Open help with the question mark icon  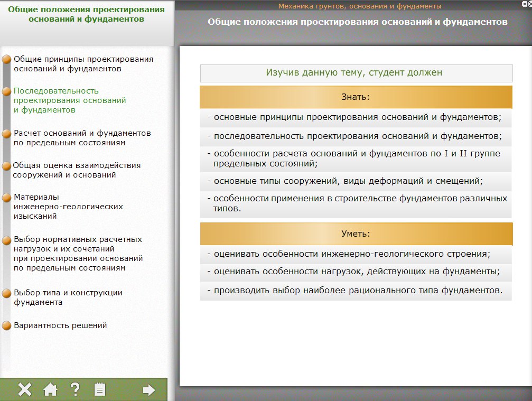coord(75,390)
